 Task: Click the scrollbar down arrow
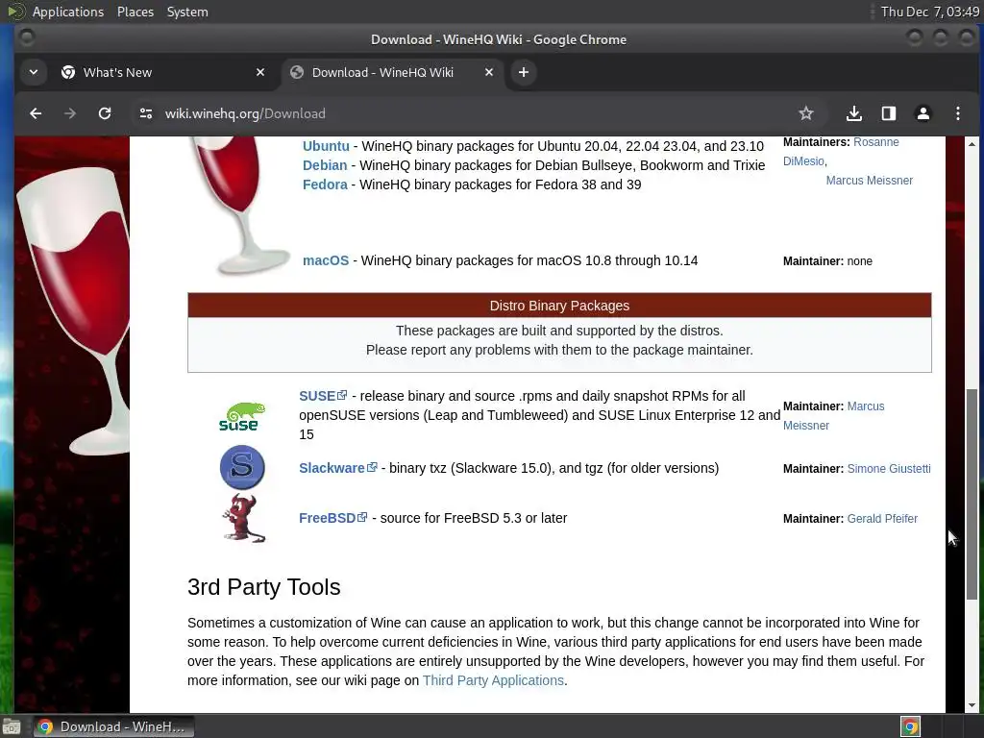tap(972, 704)
